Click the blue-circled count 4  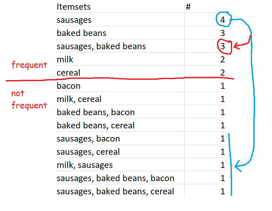click(x=222, y=20)
